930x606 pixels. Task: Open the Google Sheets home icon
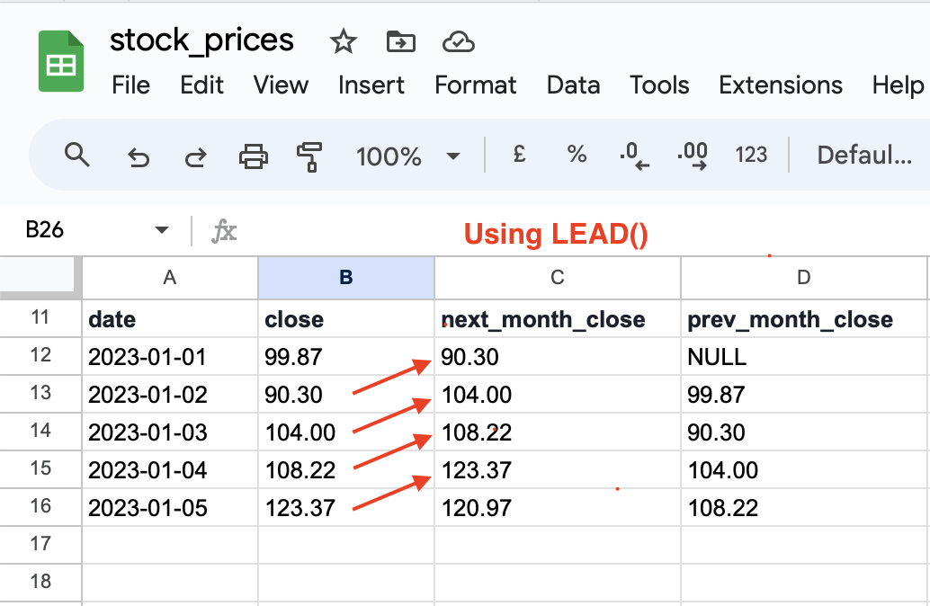pyautogui.click(x=61, y=61)
